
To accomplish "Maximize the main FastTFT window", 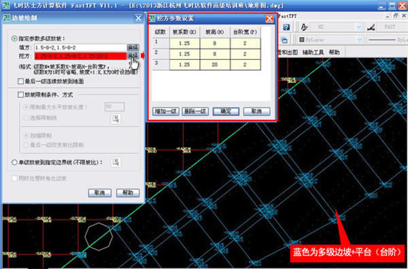I will click(x=392, y=5).
